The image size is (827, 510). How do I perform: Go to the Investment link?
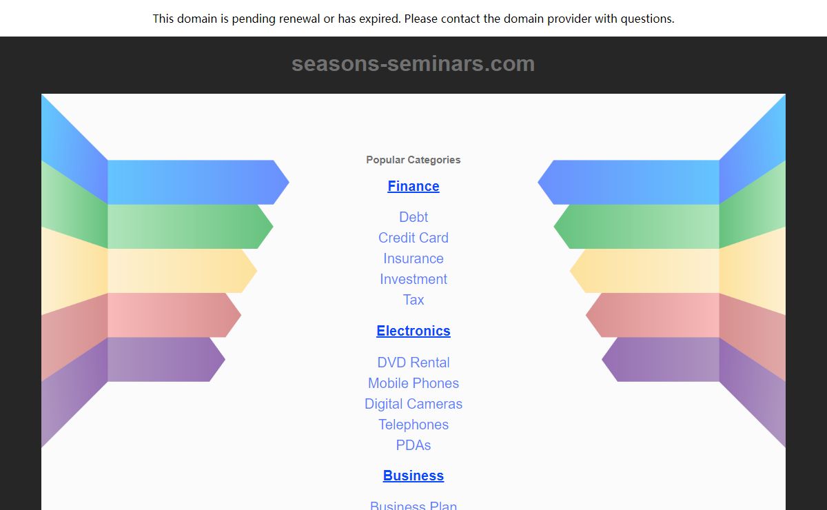pyautogui.click(x=413, y=279)
